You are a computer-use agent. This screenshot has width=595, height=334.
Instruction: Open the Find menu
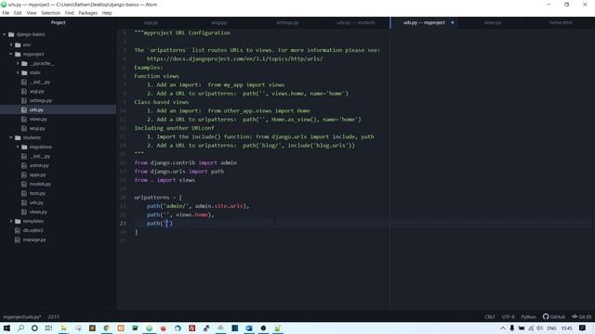click(69, 13)
